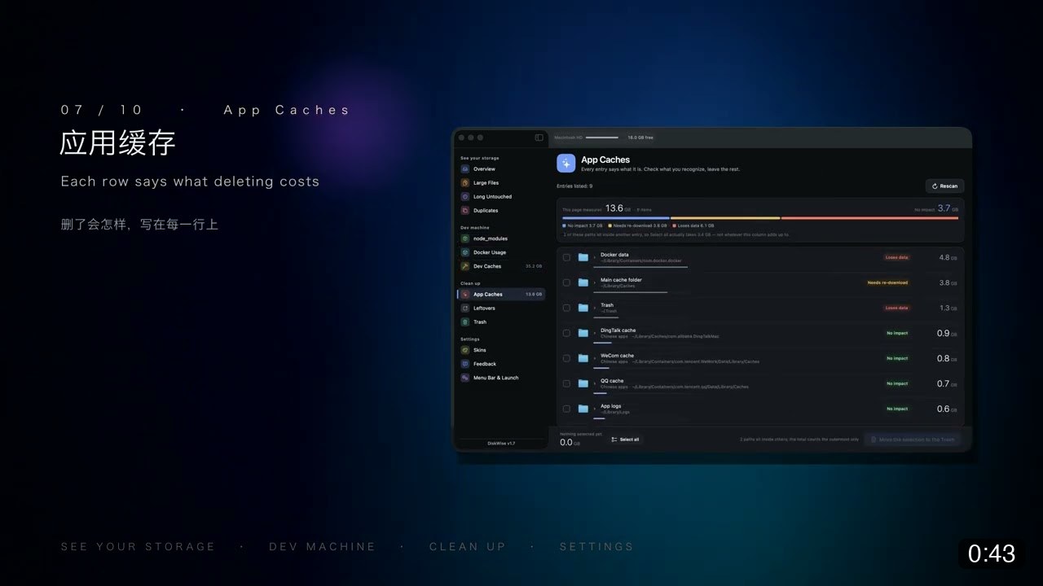The width and height of the screenshot is (1043, 586).
Task: Expand the WeCom cache chevron
Action: click(594, 358)
